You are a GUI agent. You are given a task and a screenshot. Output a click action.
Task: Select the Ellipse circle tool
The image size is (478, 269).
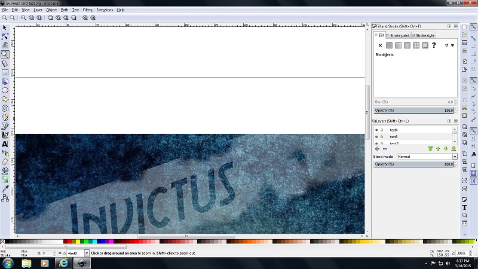(x=5, y=90)
